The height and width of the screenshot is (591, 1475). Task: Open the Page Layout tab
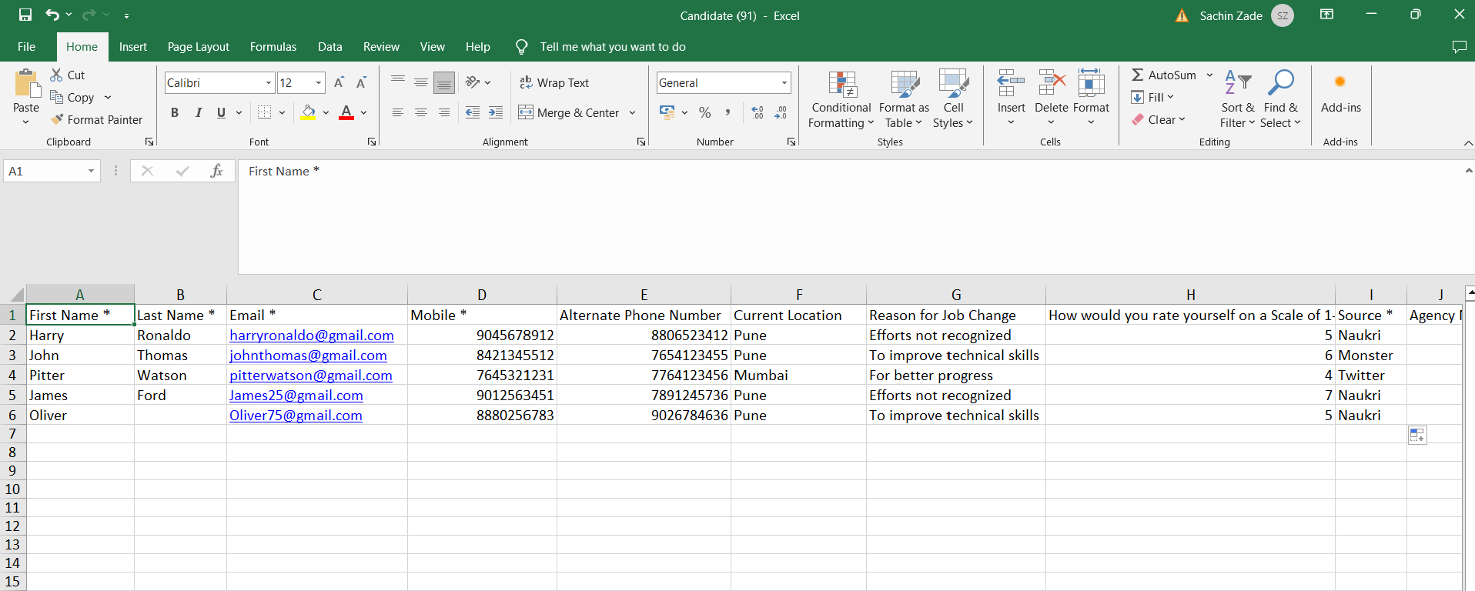198,47
